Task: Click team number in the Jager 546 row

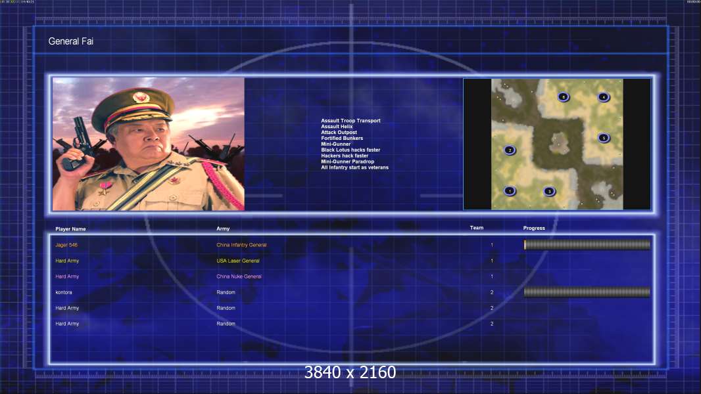Action: tap(492, 245)
